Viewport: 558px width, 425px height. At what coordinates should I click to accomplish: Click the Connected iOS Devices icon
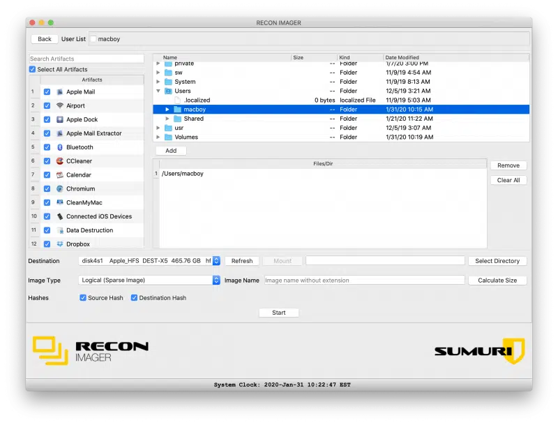point(60,216)
